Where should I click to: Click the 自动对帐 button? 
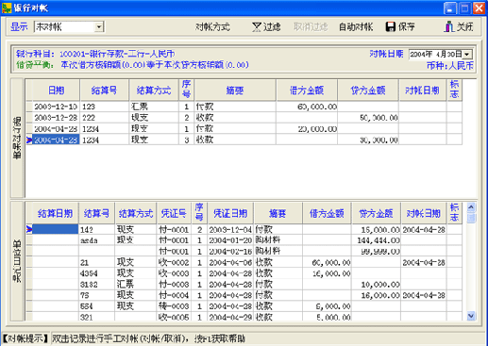tap(356, 27)
